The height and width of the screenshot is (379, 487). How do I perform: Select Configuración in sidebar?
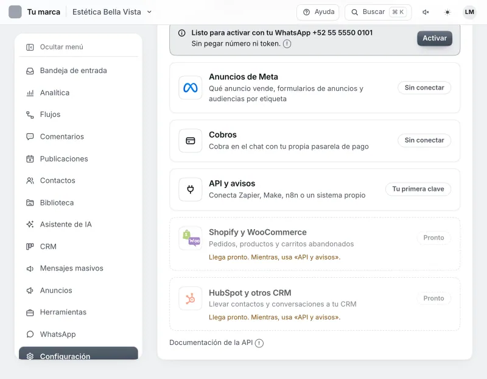pyautogui.click(x=79, y=354)
